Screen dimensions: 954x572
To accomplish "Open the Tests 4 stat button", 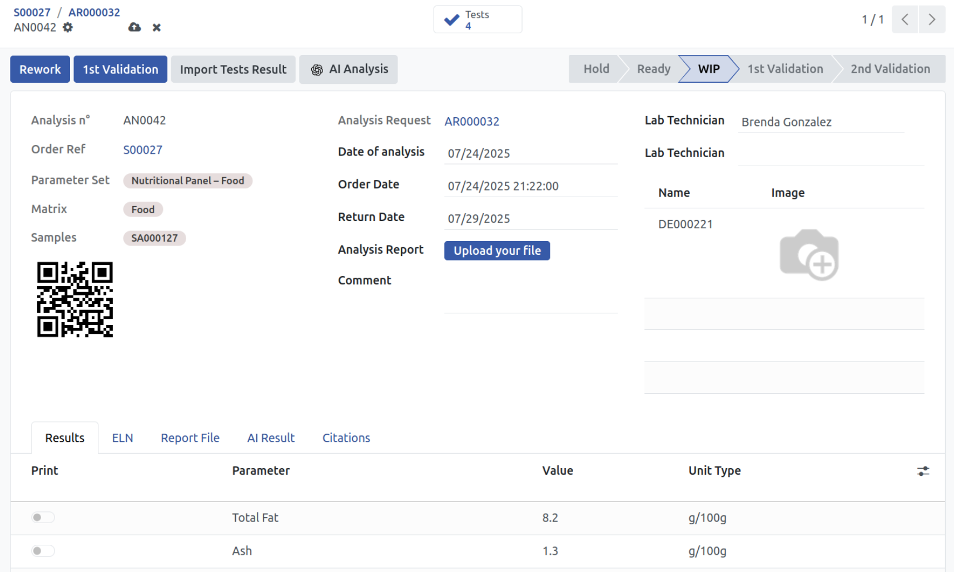I will [x=478, y=19].
